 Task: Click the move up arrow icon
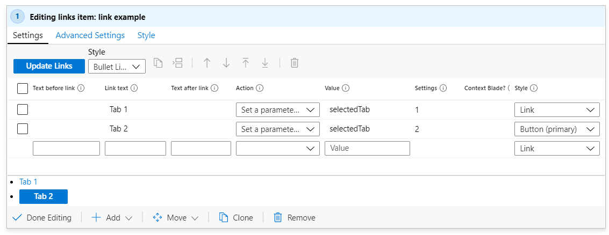pyautogui.click(x=207, y=63)
